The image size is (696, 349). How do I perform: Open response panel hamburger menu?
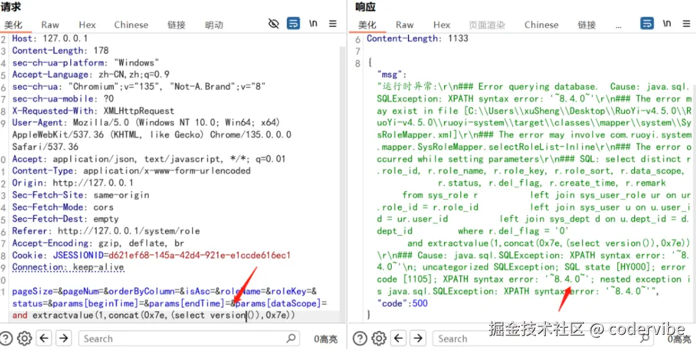(x=686, y=24)
